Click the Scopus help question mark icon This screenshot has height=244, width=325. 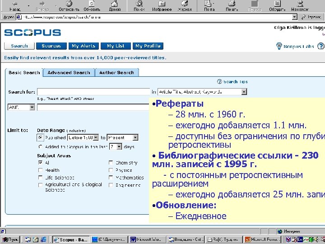click(x=320, y=46)
